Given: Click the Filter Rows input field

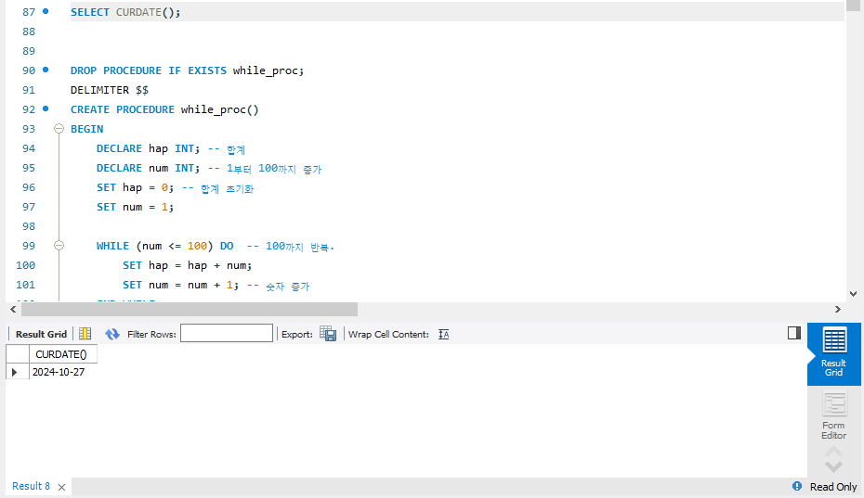Looking at the screenshot, I should pyautogui.click(x=227, y=334).
